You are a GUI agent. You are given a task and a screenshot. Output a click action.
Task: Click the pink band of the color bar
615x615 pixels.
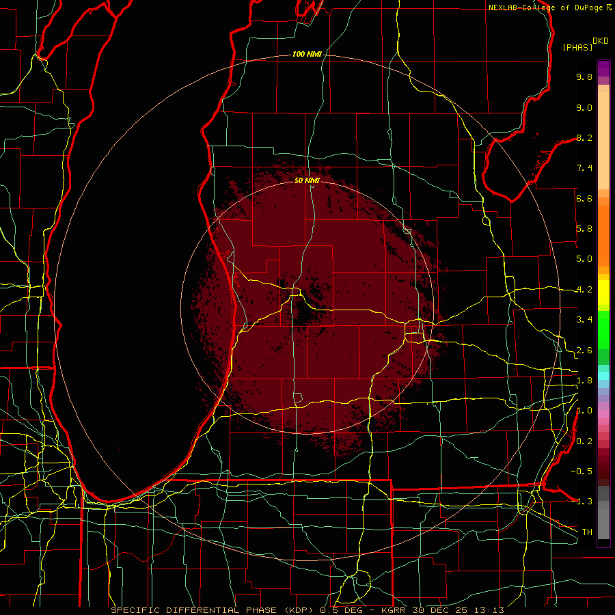[x=603, y=414]
